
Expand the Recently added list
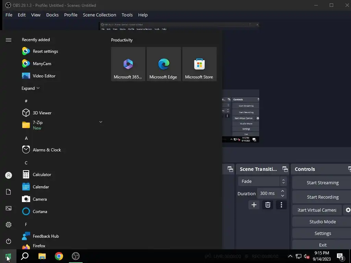click(31, 88)
